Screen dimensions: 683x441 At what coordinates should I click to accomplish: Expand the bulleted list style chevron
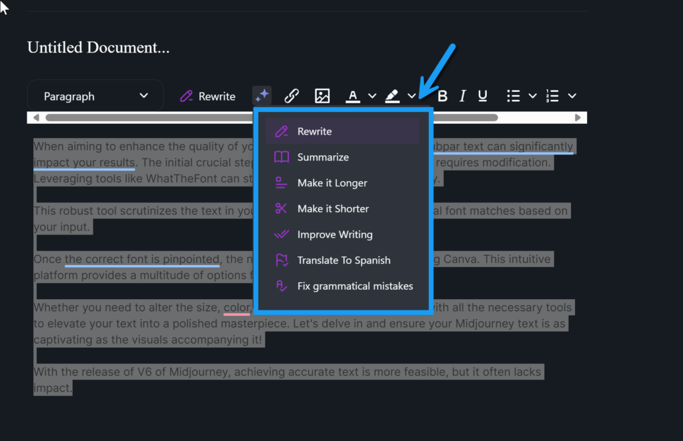click(x=532, y=96)
